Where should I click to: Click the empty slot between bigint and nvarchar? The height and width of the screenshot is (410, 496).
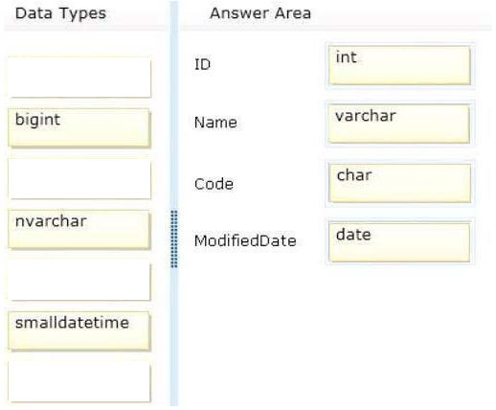79,179
